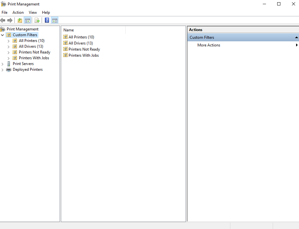This screenshot has height=229, width=299.
Task: Select Printers With Jobs text in center list
Action: pyautogui.click(x=84, y=55)
